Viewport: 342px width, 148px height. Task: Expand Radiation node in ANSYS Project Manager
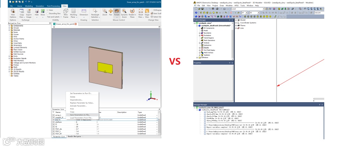[199, 55]
